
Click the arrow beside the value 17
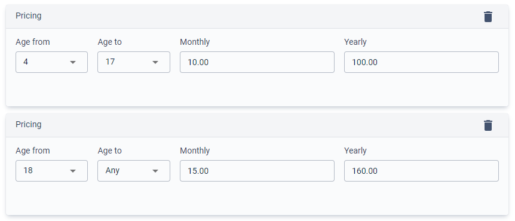click(x=156, y=62)
